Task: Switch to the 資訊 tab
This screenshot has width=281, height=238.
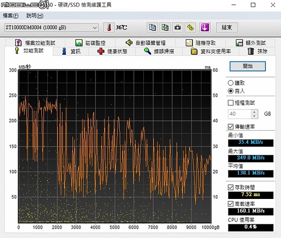Action: coord(71,51)
